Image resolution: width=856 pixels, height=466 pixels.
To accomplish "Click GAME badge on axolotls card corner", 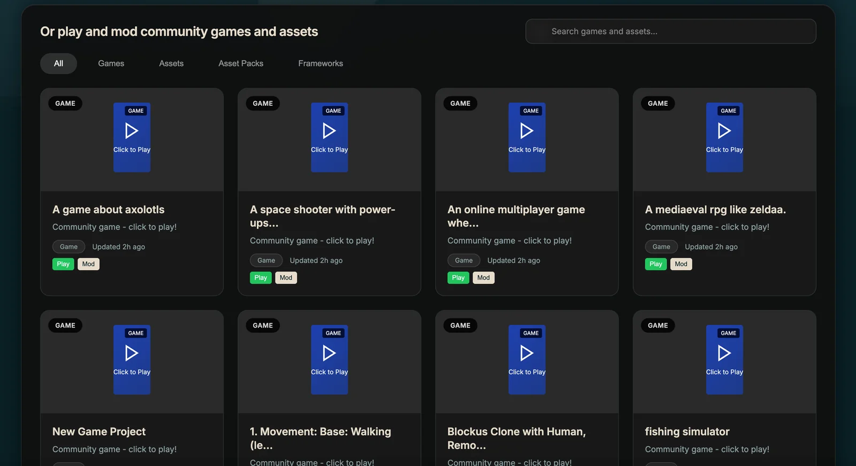I will pyautogui.click(x=65, y=104).
